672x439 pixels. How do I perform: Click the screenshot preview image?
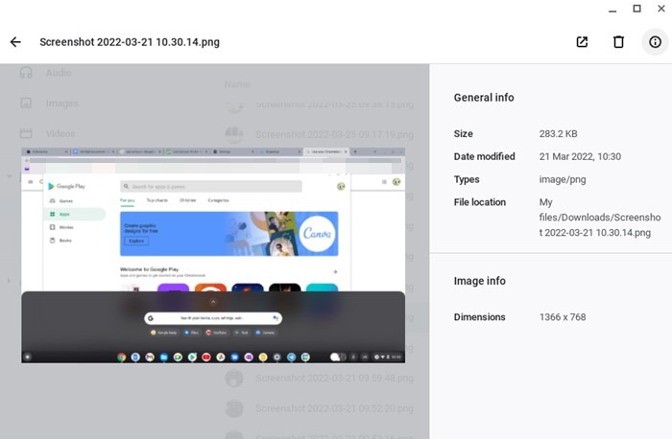click(x=213, y=255)
